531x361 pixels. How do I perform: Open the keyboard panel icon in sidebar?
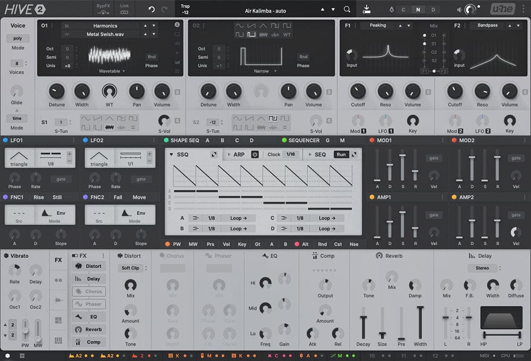[58, 340]
